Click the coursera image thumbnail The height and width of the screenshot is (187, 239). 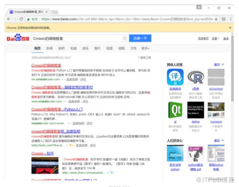pyautogui.click(x=216, y=110)
